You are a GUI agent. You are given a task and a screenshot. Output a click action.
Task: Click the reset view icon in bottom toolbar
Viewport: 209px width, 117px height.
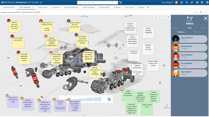(109, 99)
